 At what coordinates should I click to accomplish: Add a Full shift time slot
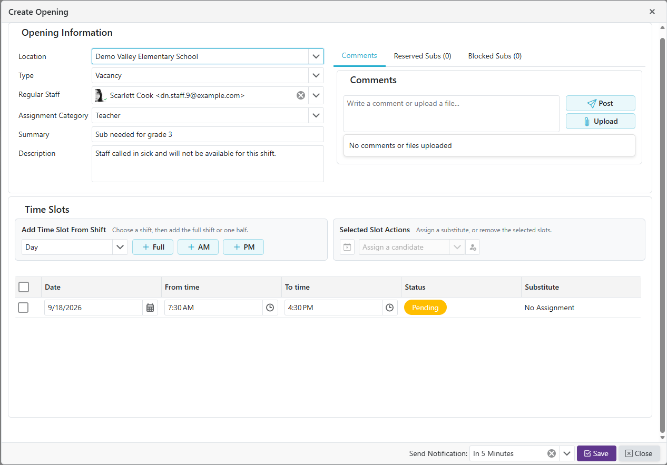click(x=153, y=247)
